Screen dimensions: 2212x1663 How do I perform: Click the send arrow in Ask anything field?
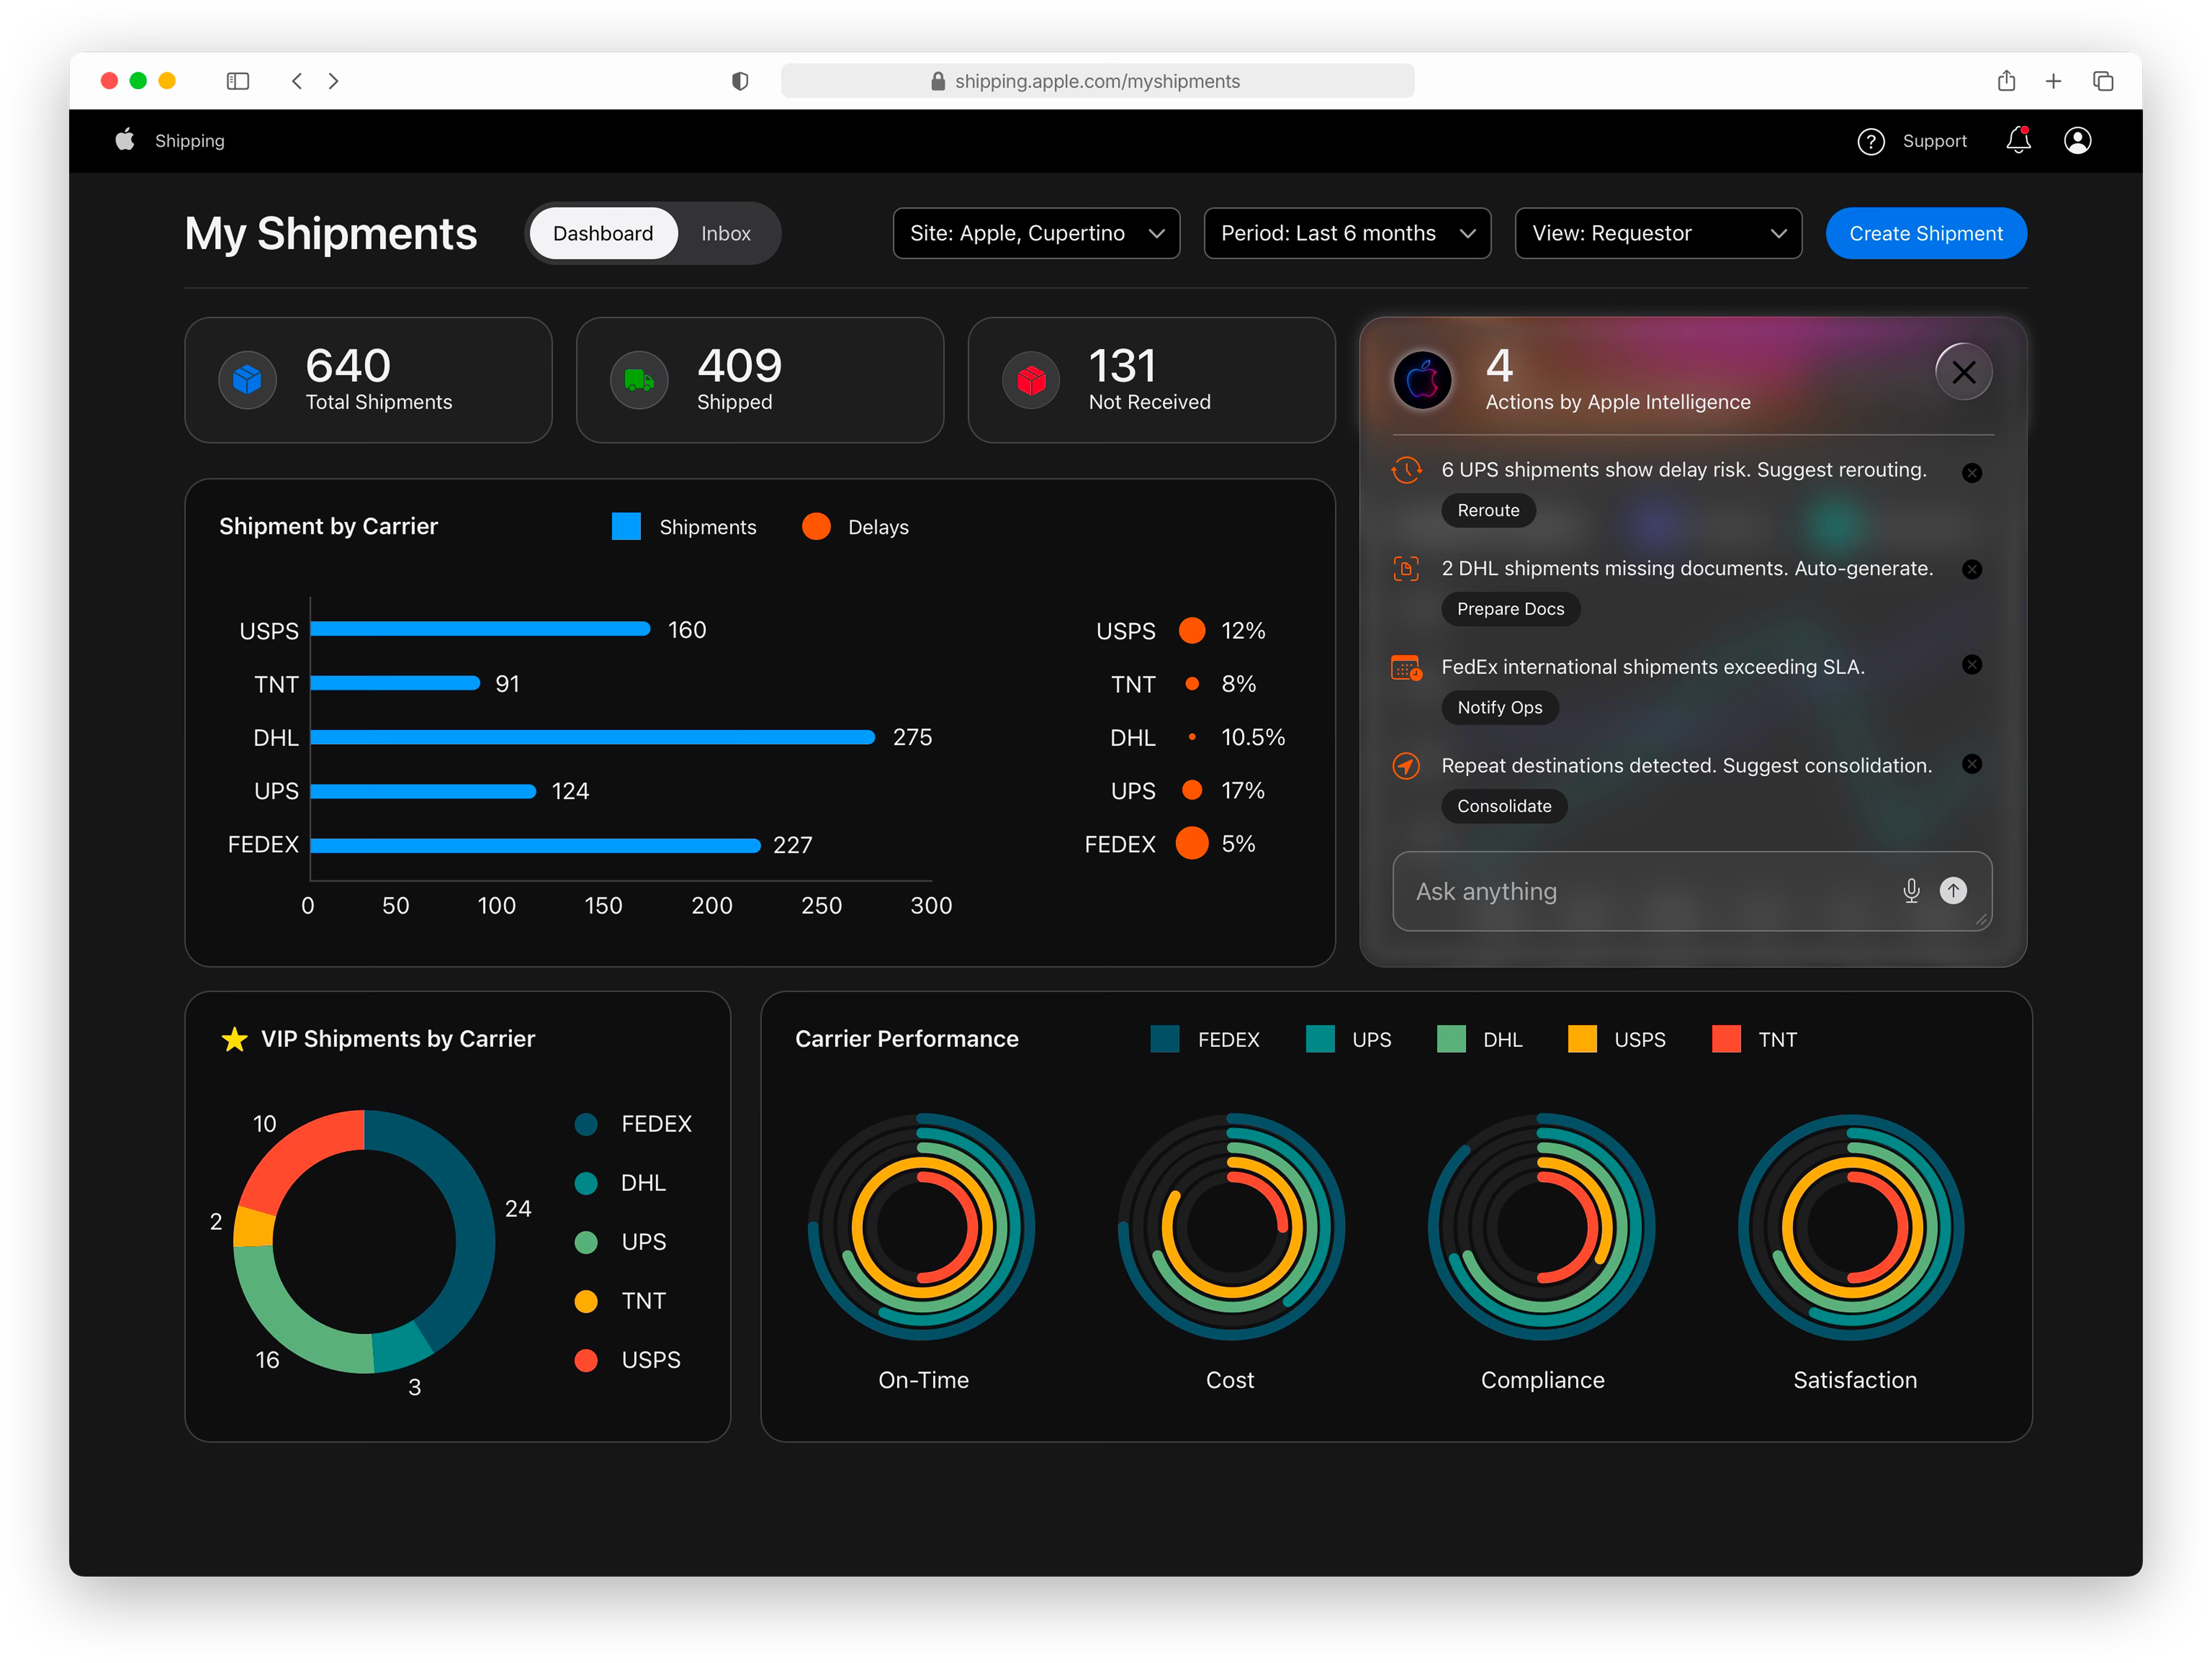(1954, 891)
